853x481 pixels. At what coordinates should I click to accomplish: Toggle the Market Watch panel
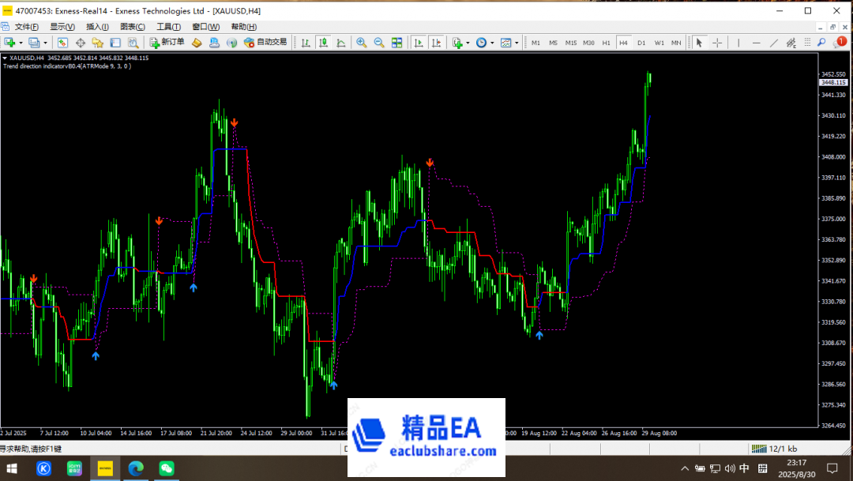tap(62, 42)
